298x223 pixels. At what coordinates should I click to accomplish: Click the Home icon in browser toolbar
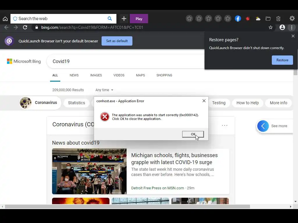click(x=5, y=19)
